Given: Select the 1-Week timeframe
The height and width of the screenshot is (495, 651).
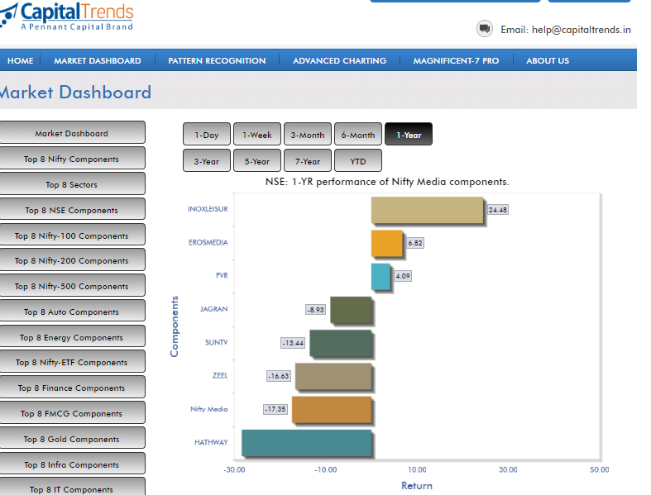Looking at the screenshot, I should [257, 134].
